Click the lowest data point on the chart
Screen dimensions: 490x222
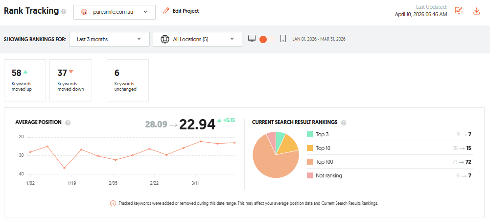click(65, 168)
